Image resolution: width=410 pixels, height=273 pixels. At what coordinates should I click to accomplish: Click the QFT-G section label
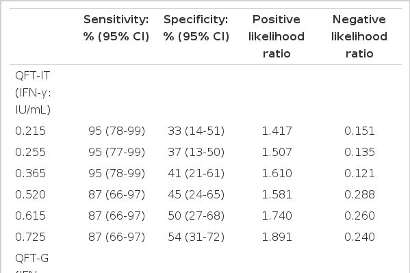(32, 258)
